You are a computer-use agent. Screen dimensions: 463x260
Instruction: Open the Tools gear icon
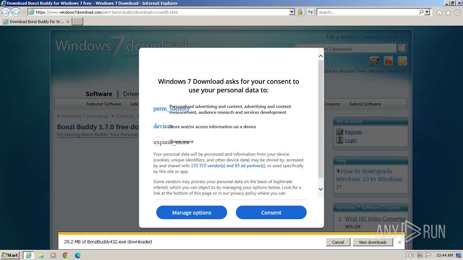click(457, 13)
